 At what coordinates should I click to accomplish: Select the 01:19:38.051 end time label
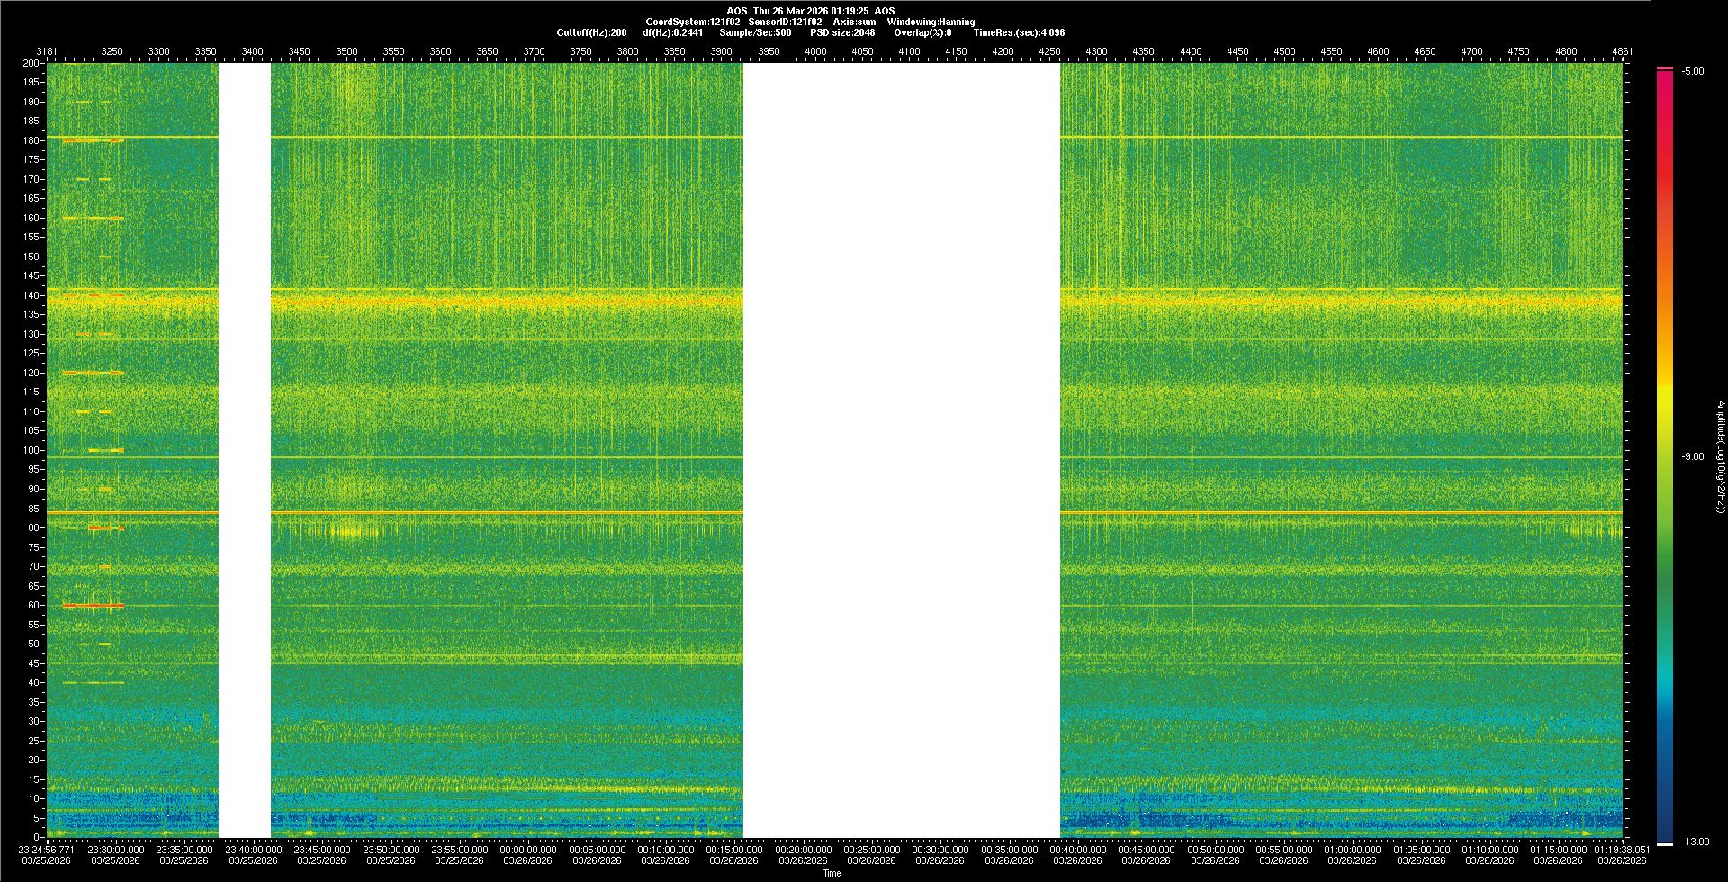pyautogui.click(x=1622, y=850)
